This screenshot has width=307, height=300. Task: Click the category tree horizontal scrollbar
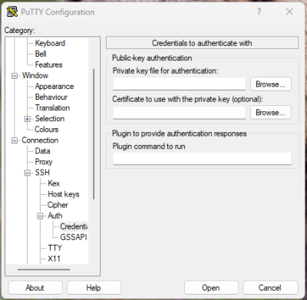(44, 269)
